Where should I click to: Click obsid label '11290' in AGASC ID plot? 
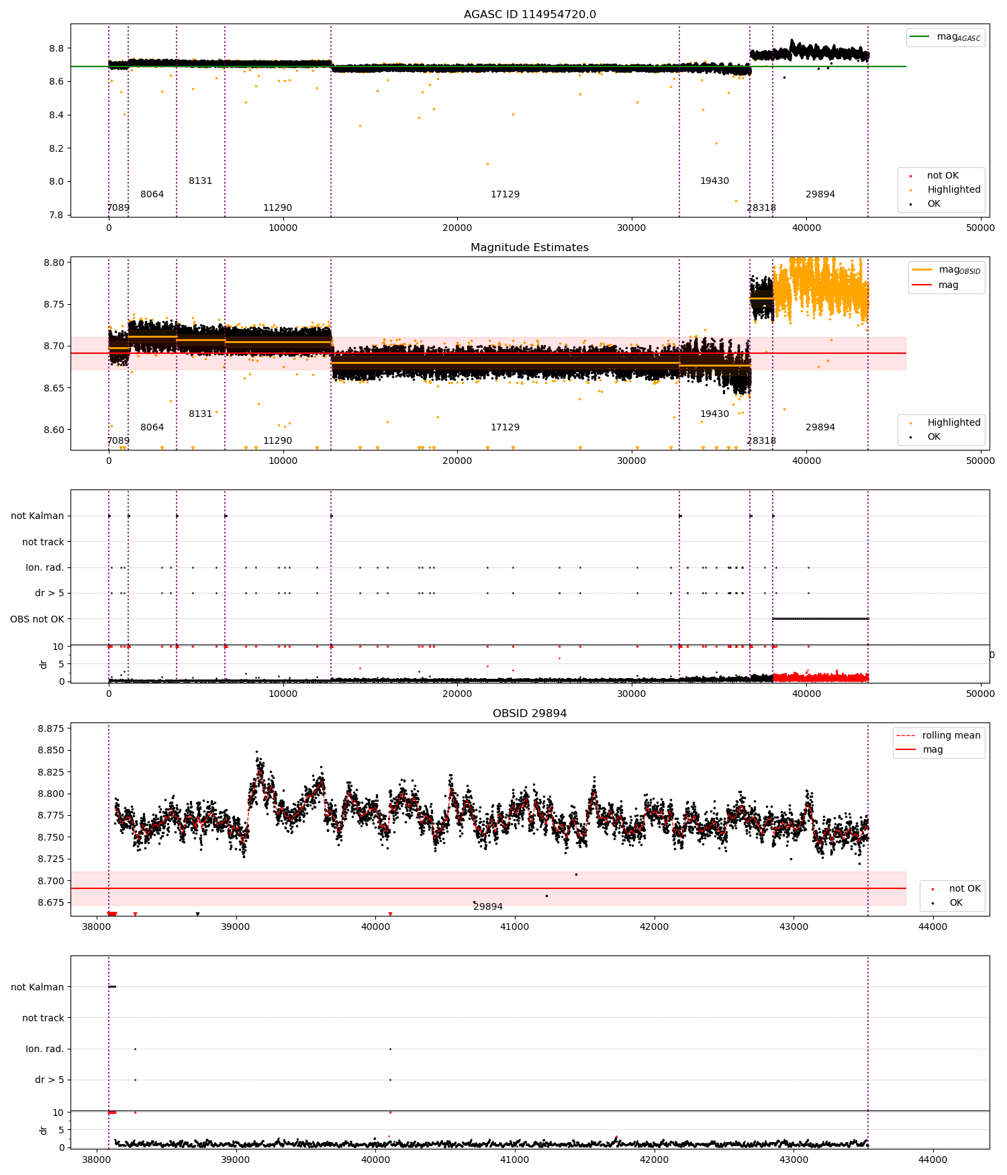click(x=278, y=208)
